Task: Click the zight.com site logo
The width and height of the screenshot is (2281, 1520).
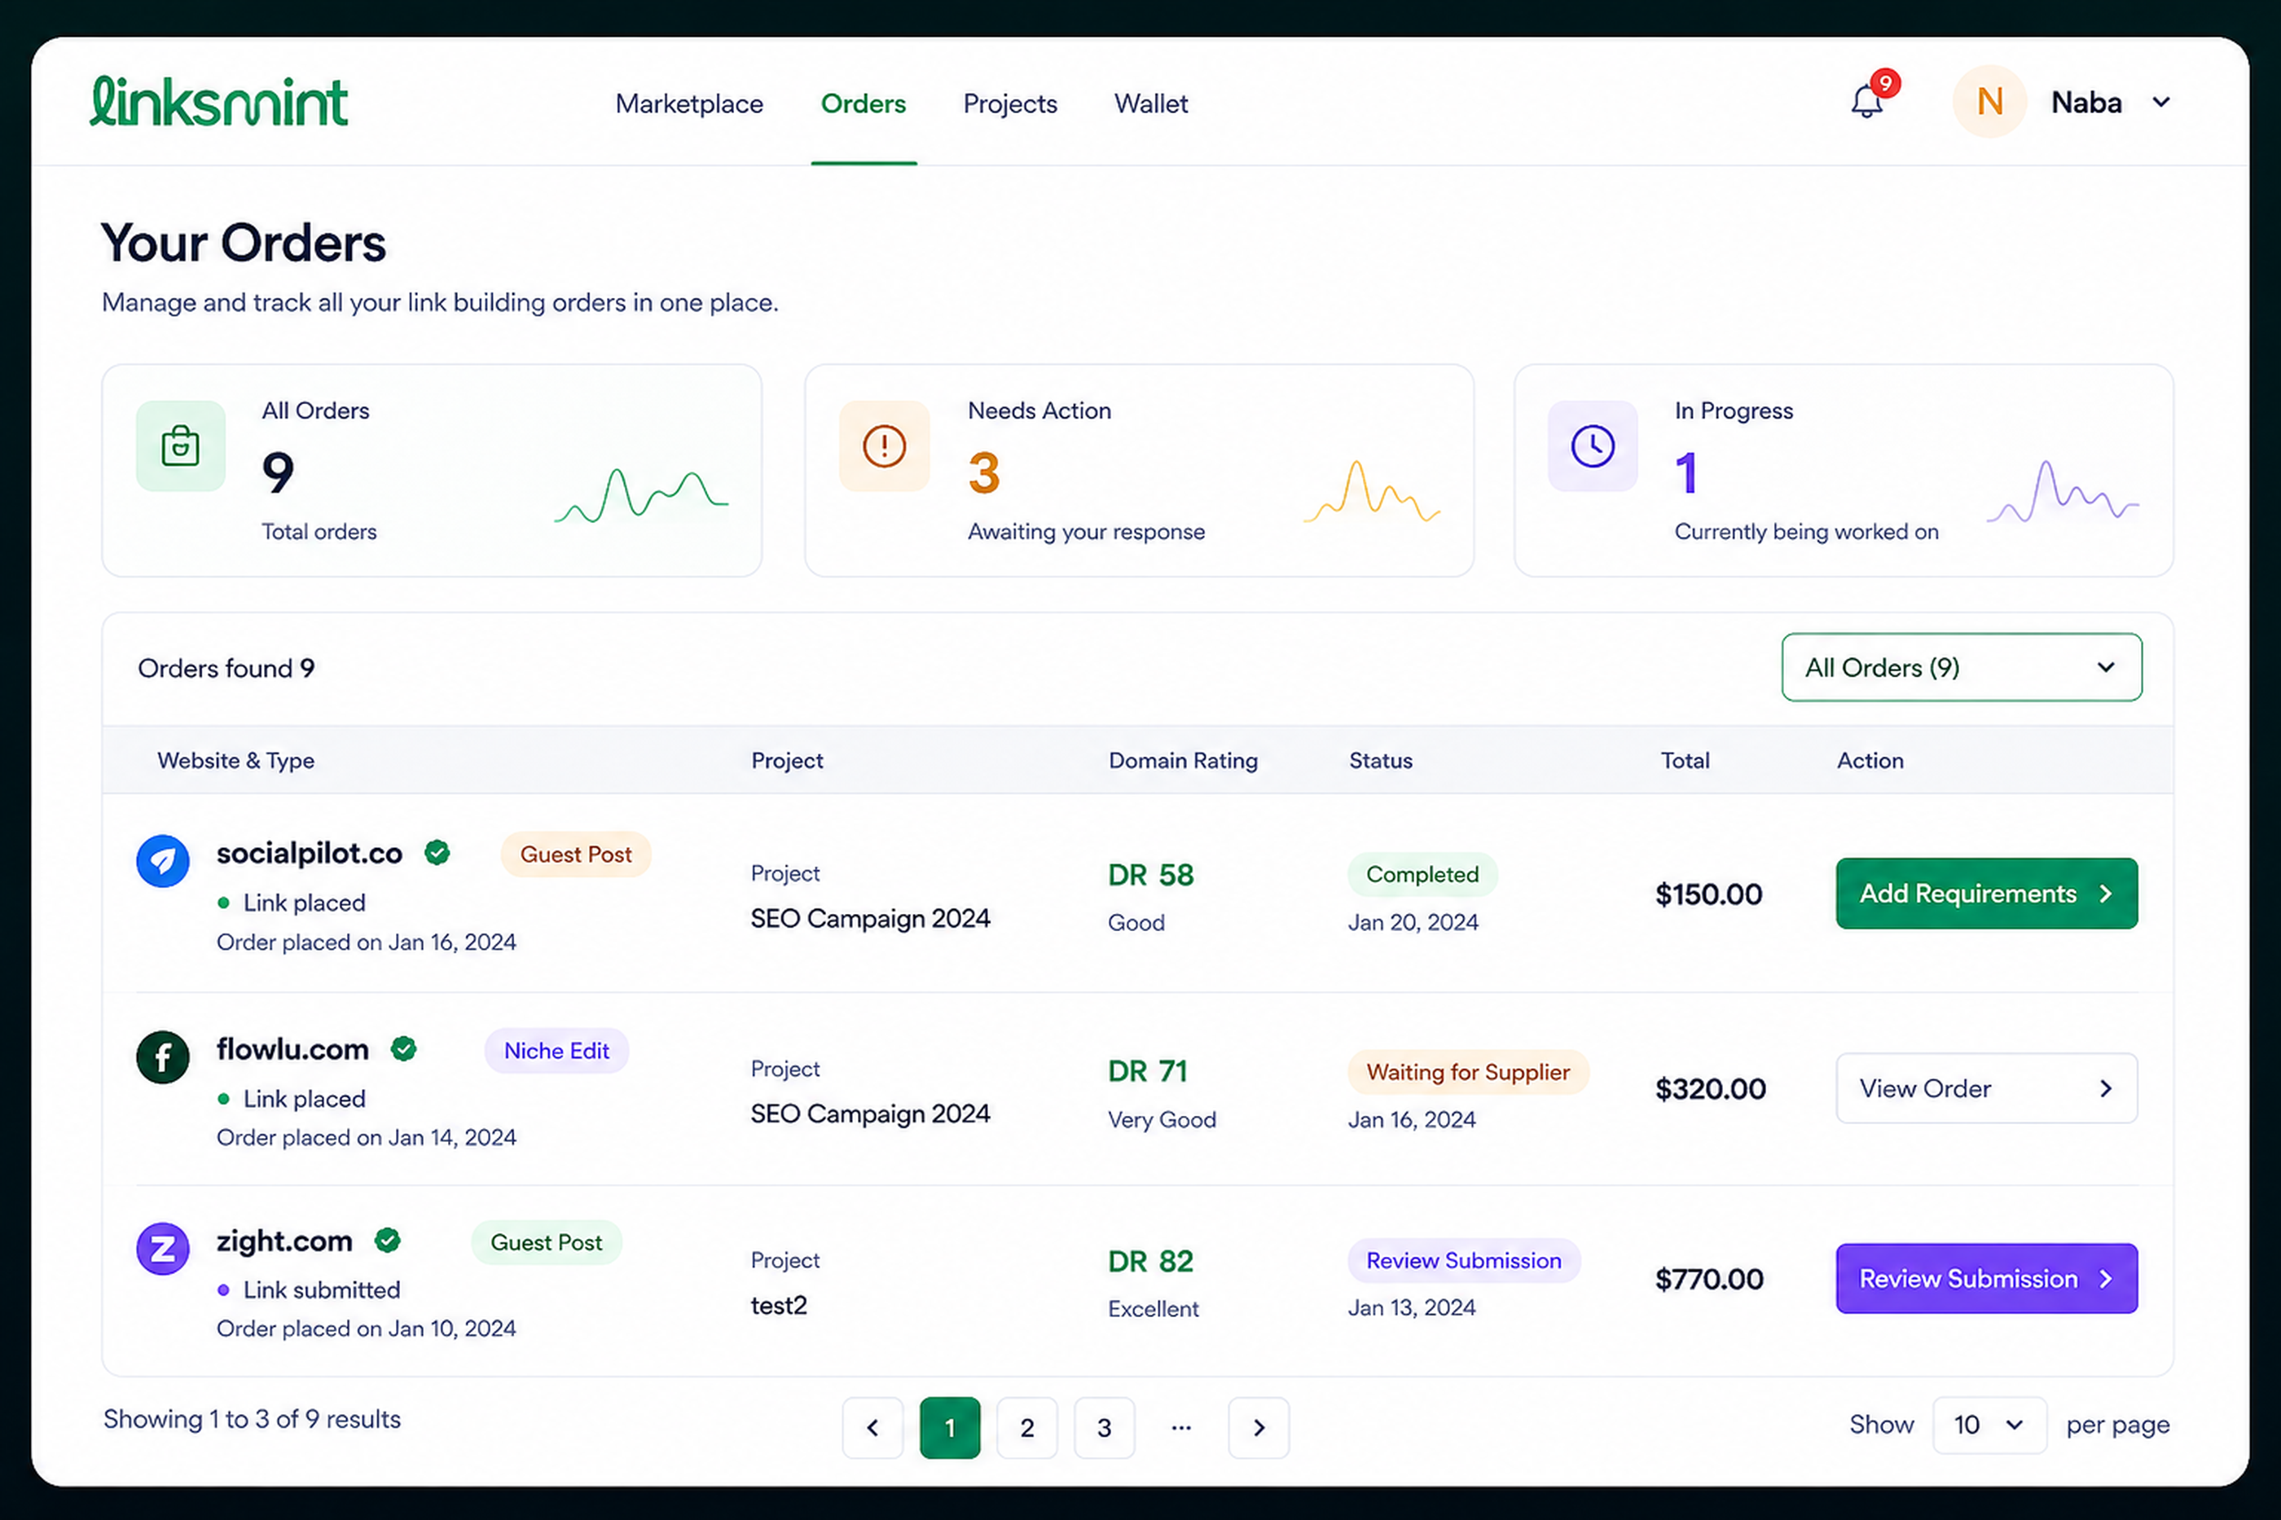Action: pyautogui.click(x=163, y=1249)
